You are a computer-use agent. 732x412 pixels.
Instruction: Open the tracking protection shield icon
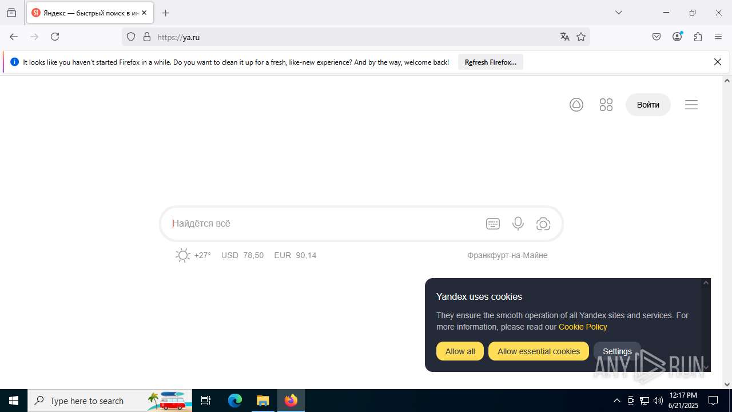[x=131, y=37]
